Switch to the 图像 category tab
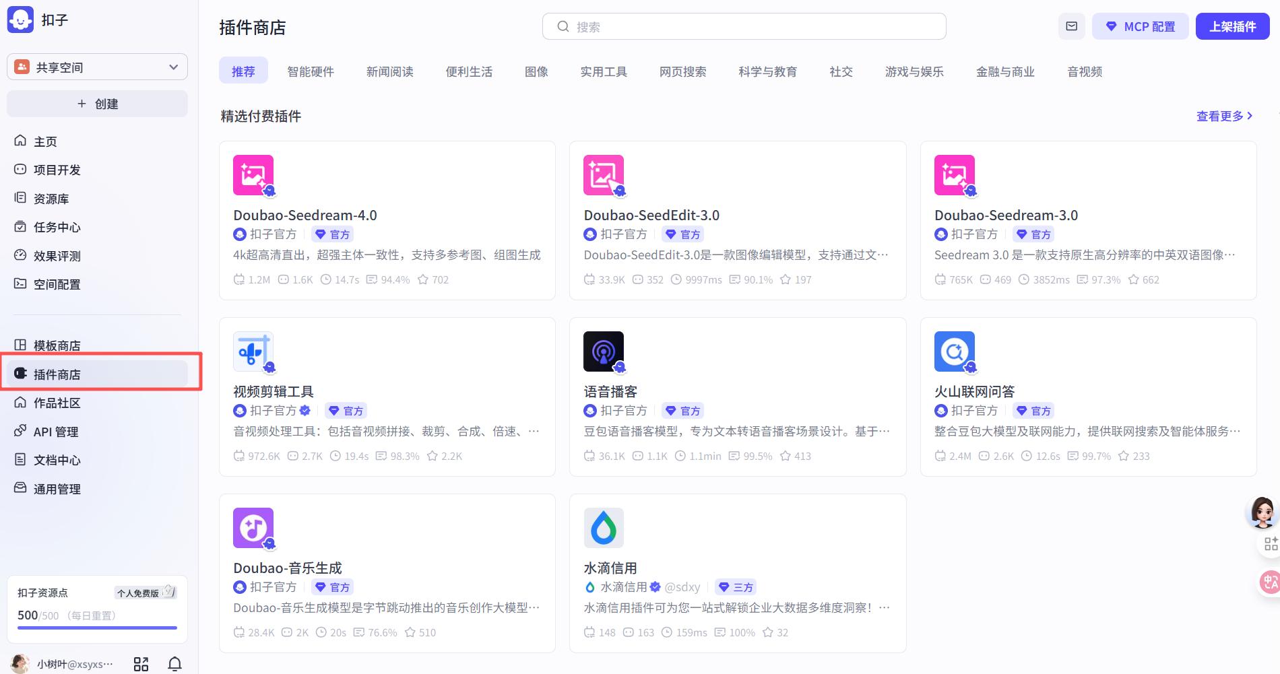This screenshot has width=1280, height=674. 537,71
